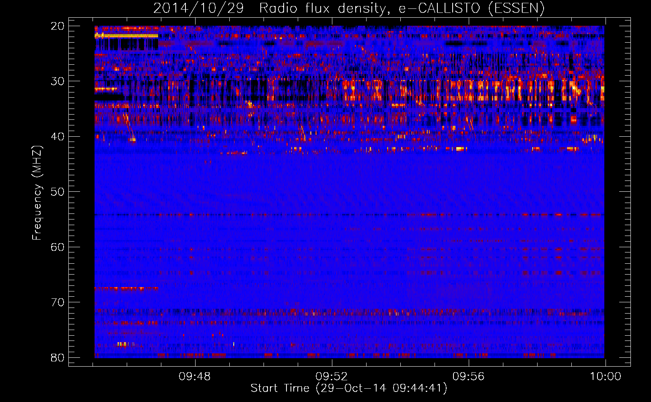Click the 80 MHz frequency tick label
The image size is (651, 402).
click(58, 357)
